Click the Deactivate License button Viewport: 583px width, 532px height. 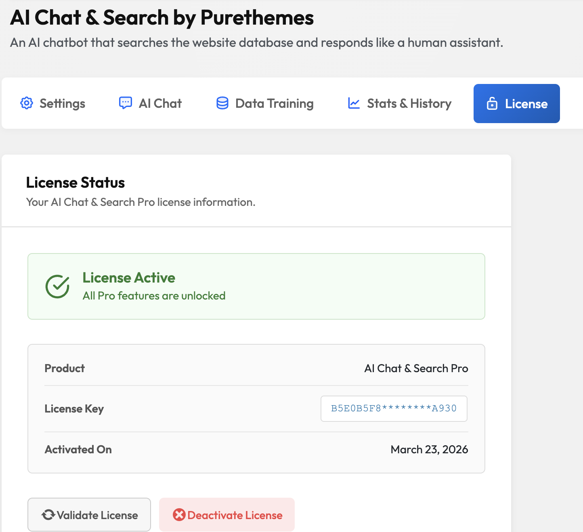click(x=227, y=515)
